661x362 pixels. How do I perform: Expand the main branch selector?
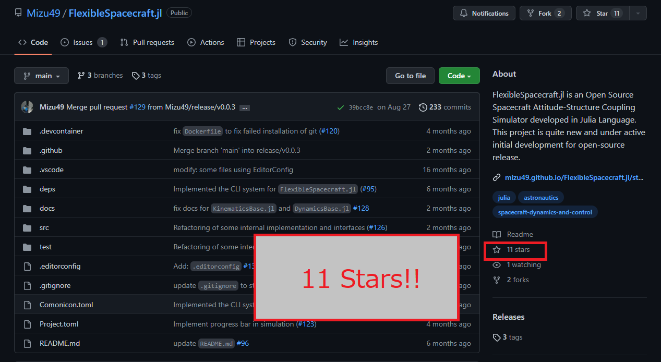point(41,76)
